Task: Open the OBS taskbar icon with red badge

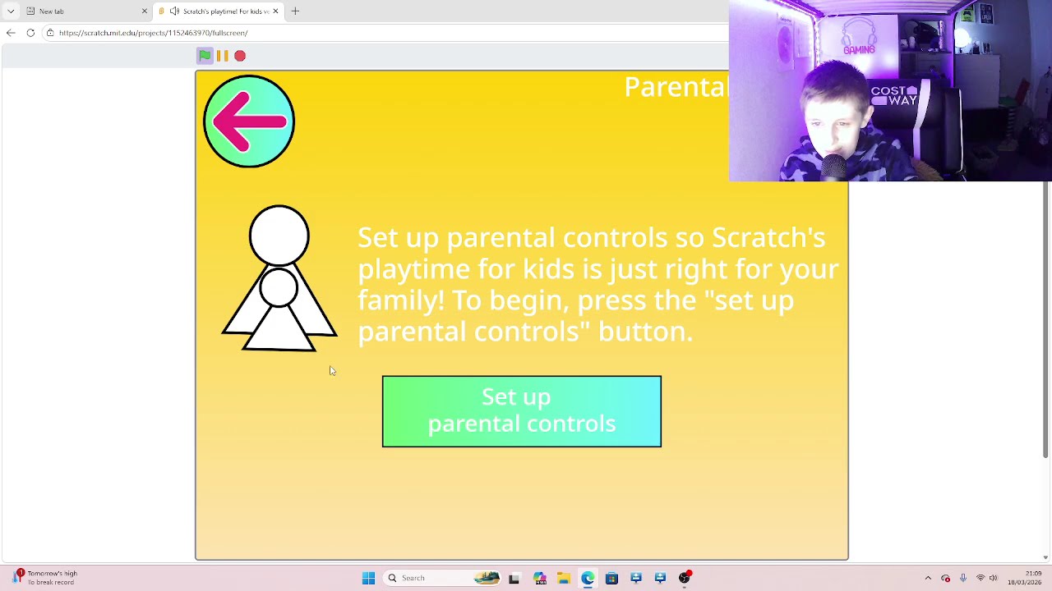Action: point(685,578)
